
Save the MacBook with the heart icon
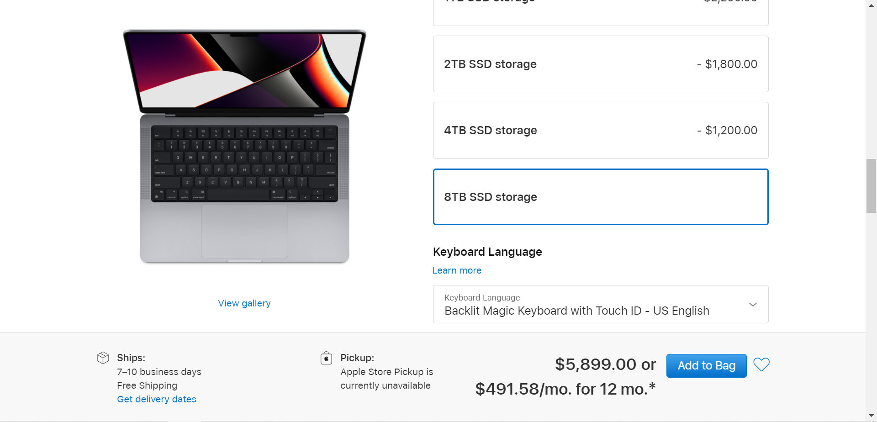[761, 364]
